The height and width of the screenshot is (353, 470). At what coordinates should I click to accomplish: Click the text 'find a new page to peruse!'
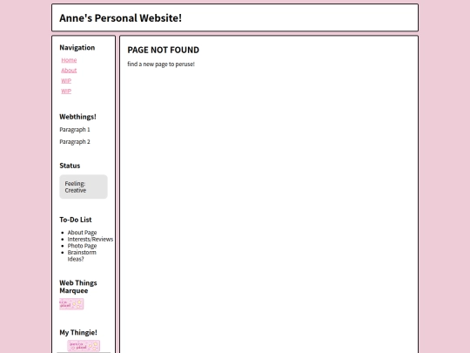pyautogui.click(x=161, y=64)
